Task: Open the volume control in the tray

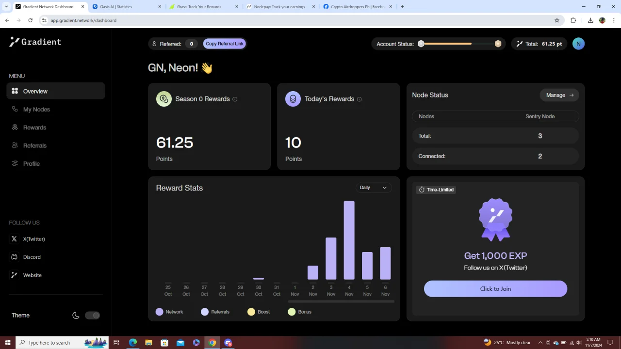Action: (x=579, y=343)
